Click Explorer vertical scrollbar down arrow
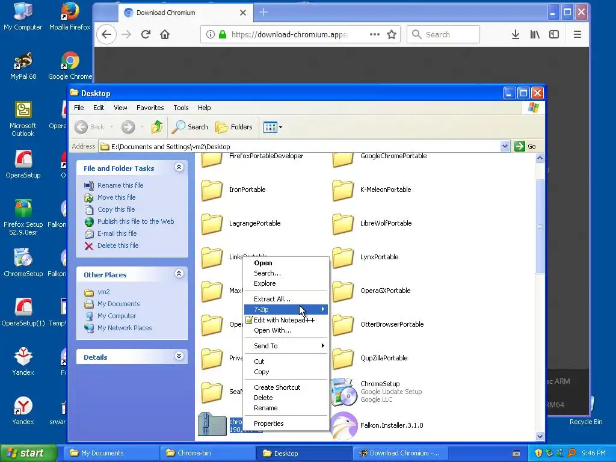 540,437
